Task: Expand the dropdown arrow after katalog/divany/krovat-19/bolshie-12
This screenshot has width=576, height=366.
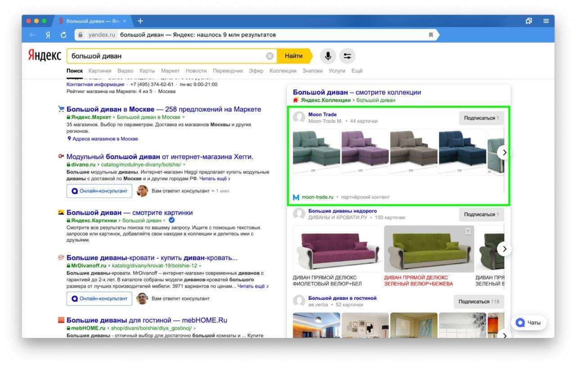Action: (200, 266)
